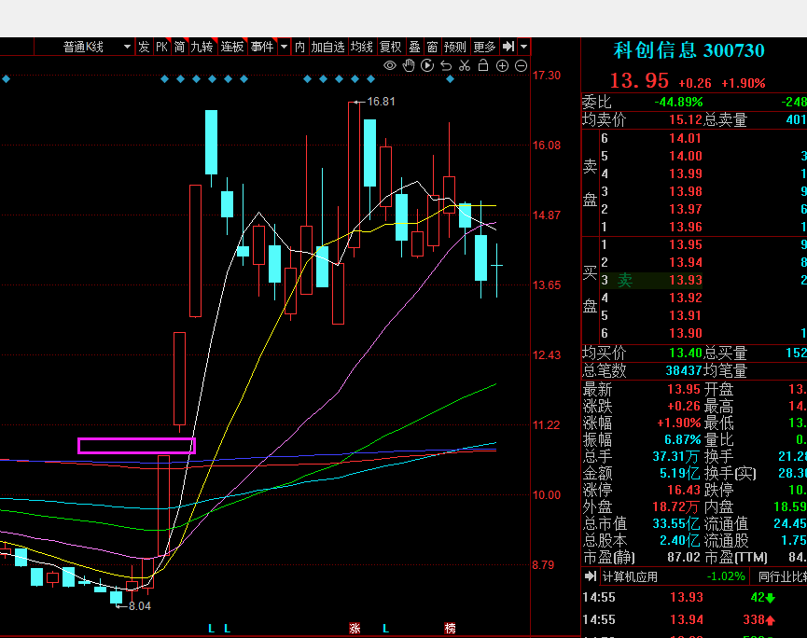Open the 普通K线 chart type dropdown
This screenshot has width=807, height=638.
click(x=96, y=47)
